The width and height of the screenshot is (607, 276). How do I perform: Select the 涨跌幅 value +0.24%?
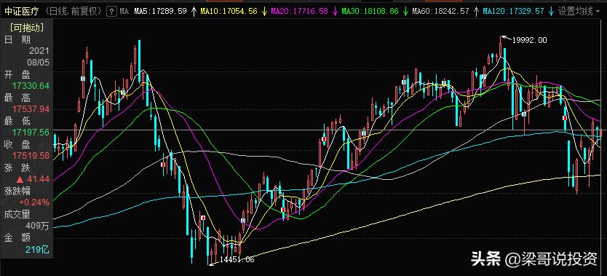pos(34,202)
